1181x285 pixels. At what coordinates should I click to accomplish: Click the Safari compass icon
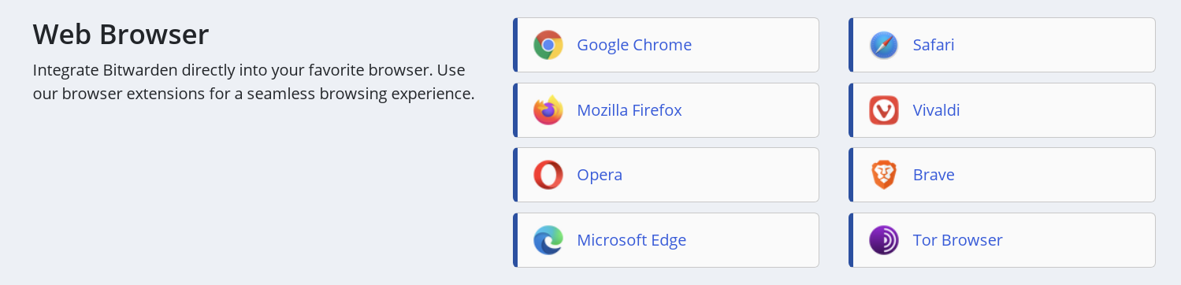tap(884, 45)
